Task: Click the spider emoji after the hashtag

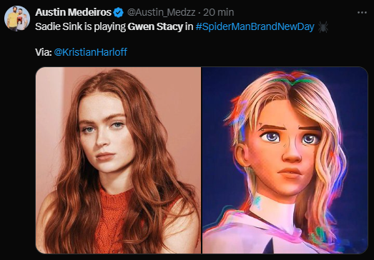Action: pos(323,26)
